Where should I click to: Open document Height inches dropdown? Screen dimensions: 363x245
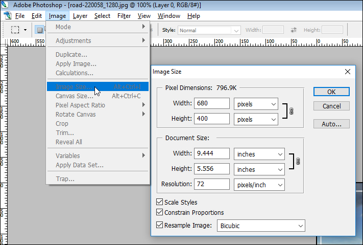259,169
